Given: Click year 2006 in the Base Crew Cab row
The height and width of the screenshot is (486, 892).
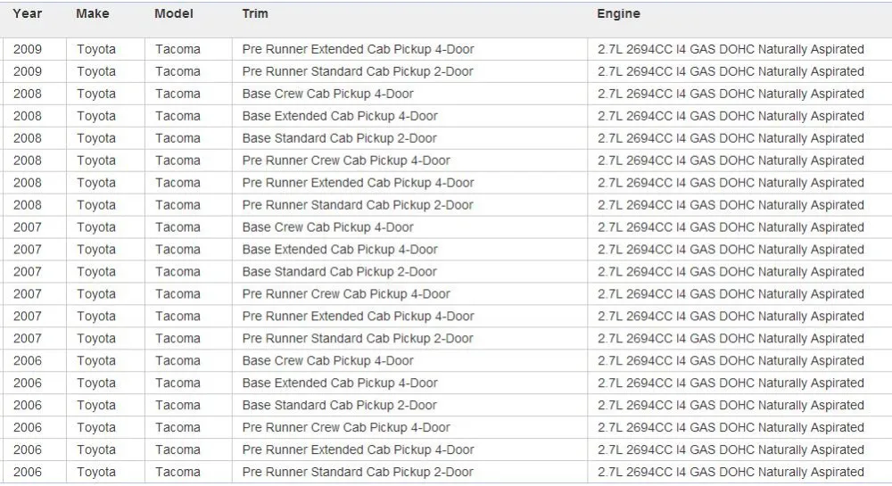Looking at the screenshot, I should tap(28, 360).
